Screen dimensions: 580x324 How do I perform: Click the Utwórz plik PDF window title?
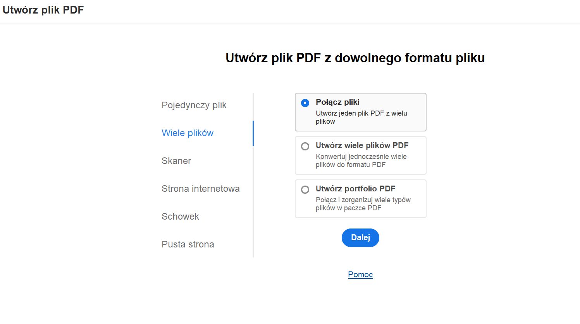tap(43, 10)
